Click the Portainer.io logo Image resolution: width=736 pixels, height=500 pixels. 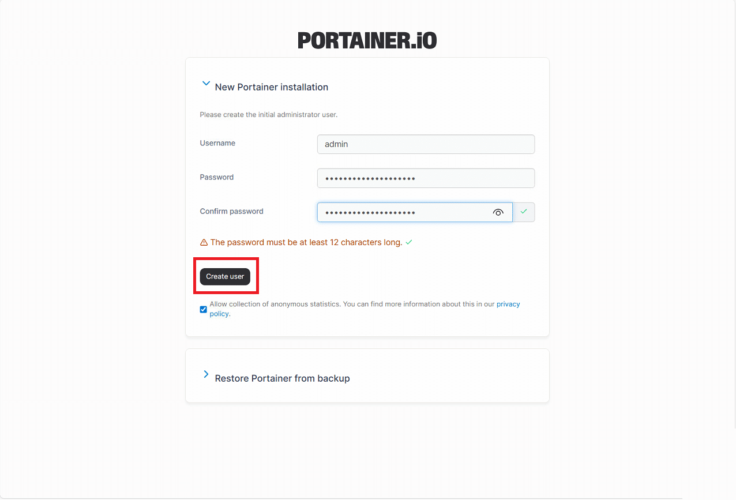(x=367, y=40)
